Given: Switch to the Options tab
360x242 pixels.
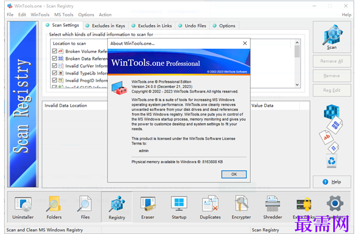Looking at the screenshot, I should [224, 26].
